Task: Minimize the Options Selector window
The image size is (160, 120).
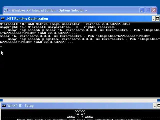Action: point(142,10)
